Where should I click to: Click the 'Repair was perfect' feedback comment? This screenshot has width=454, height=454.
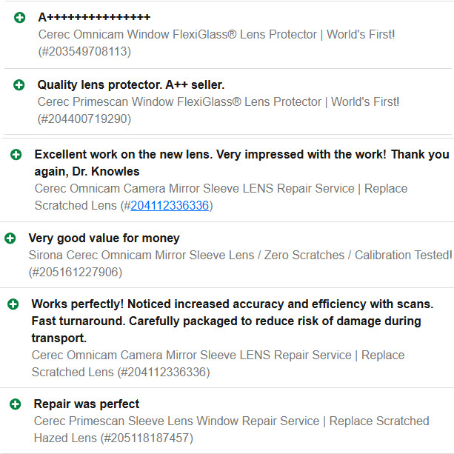tap(87, 404)
